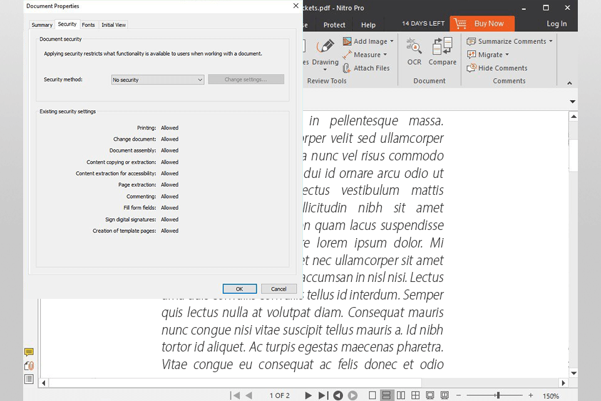This screenshot has height=401, width=601.
Task: Close the Document Properties dialog
Action: (x=295, y=6)
